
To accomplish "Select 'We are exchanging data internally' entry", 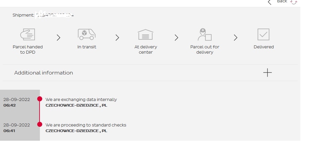I will (81, 100).
